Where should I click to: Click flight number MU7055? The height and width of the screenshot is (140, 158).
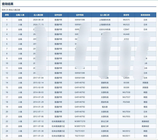tap(126, 117)
